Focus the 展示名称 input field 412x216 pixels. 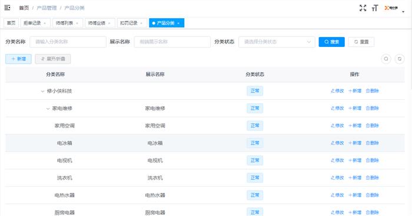pos(172,42)
